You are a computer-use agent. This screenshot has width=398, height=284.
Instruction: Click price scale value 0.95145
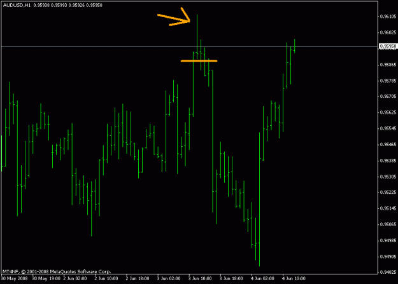click(388, 208)
